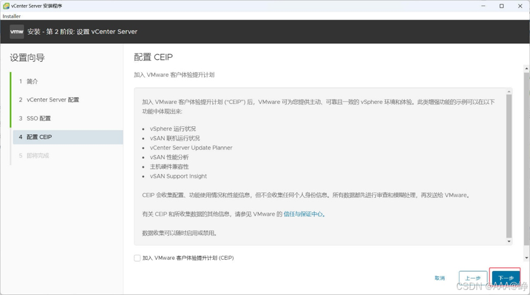The width and height of the screenshot is (530, 295).
Task: Click the vmw logo in header
Action: [16, 32]
